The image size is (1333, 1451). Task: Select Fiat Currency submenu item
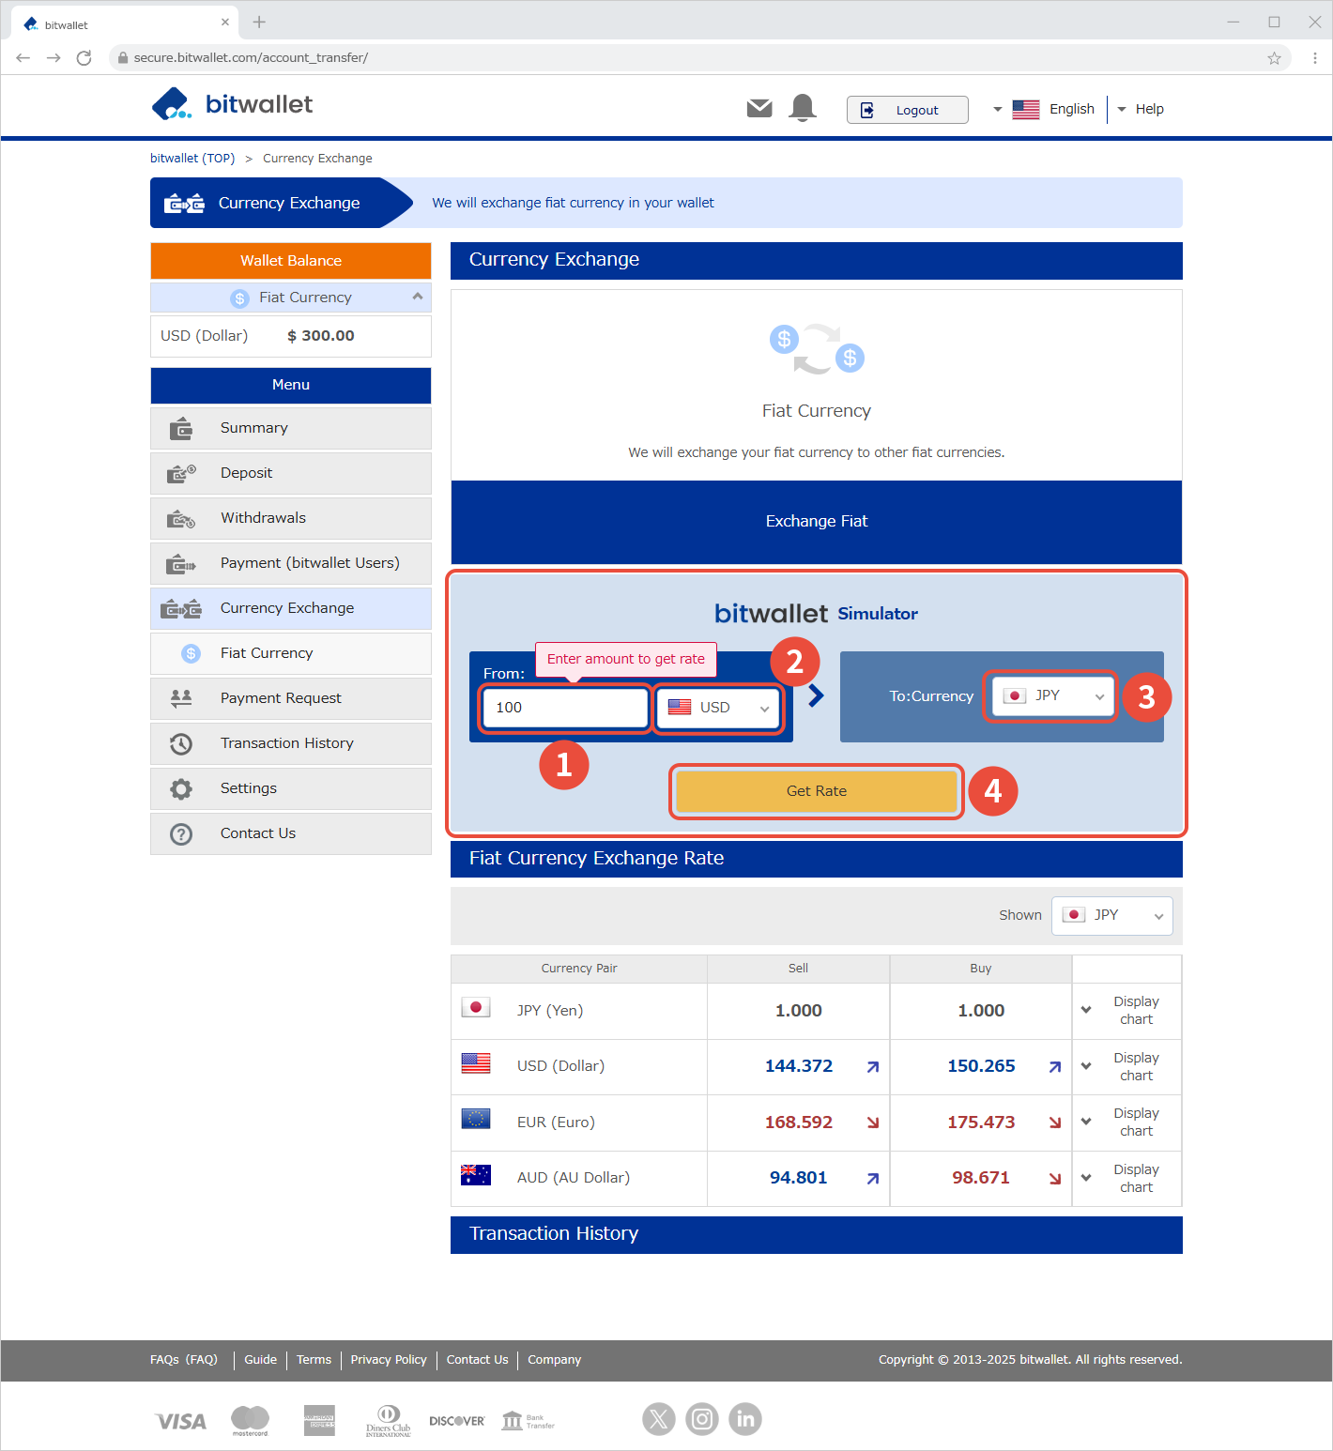click(291, 653)
